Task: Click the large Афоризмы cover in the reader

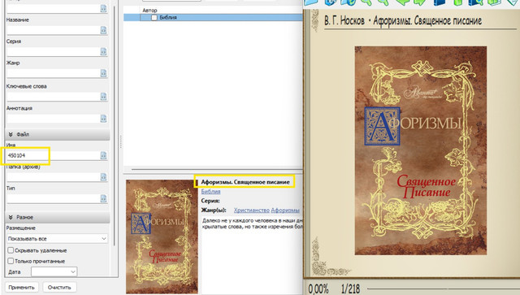Action: [421, 150]
